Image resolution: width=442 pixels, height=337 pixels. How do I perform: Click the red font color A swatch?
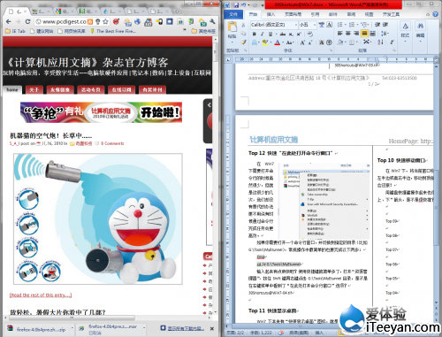(278, 42)
